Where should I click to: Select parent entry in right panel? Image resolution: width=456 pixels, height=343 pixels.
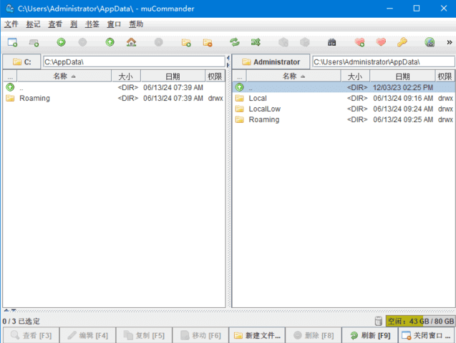[344, 87]
